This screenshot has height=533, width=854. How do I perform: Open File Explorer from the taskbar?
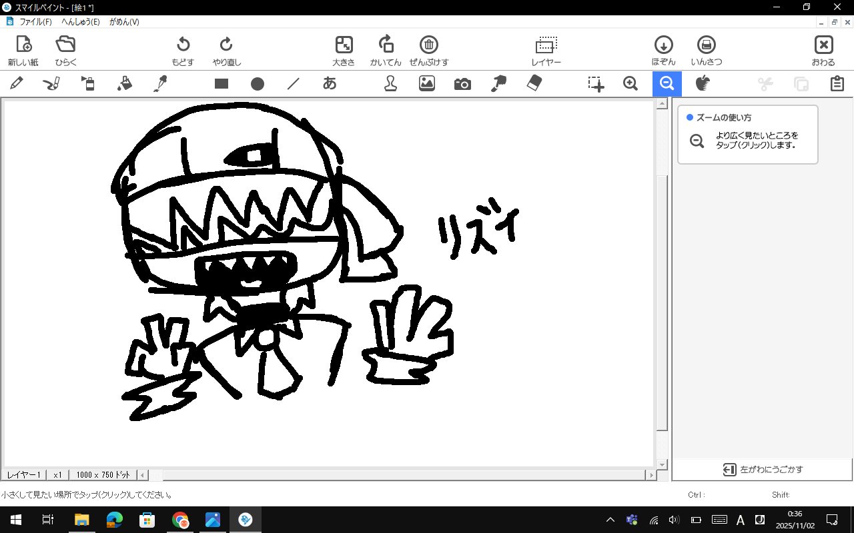click(81, 520)
